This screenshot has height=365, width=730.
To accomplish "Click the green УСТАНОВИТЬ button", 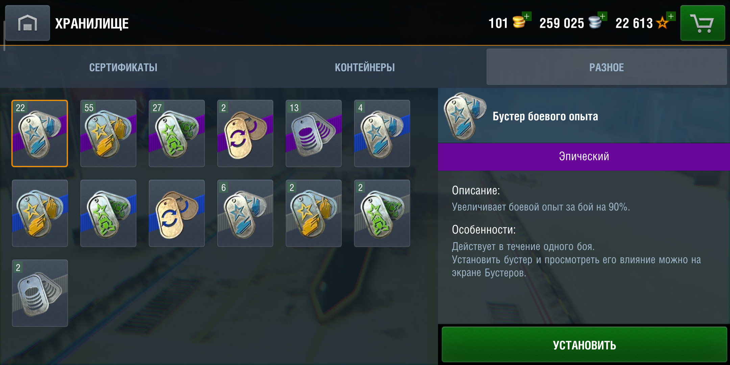I will (x=584, y=345).
